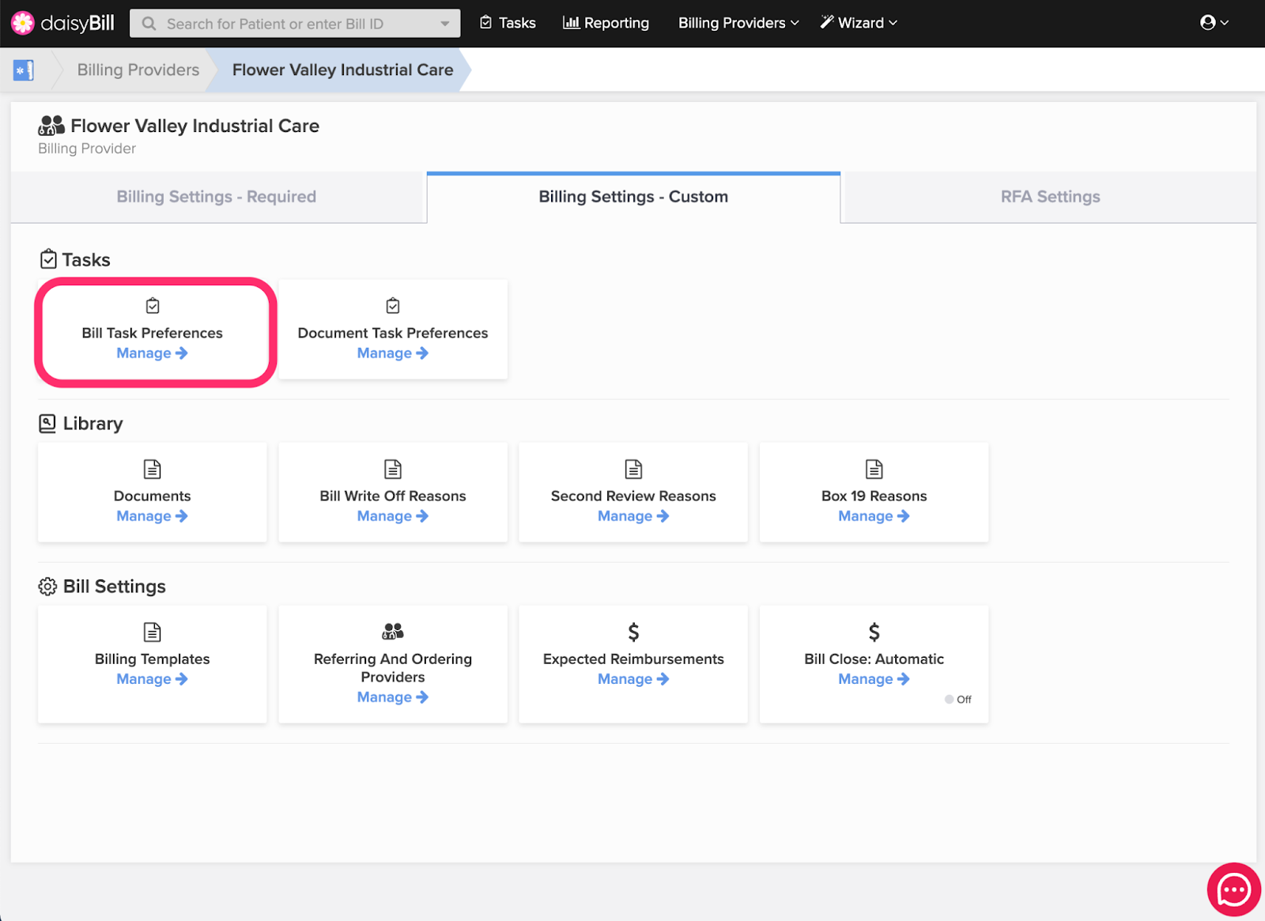The image size is (1265, 921).
Task: Click the daisyBill flower logo
Action: click(x=22, y=23)
